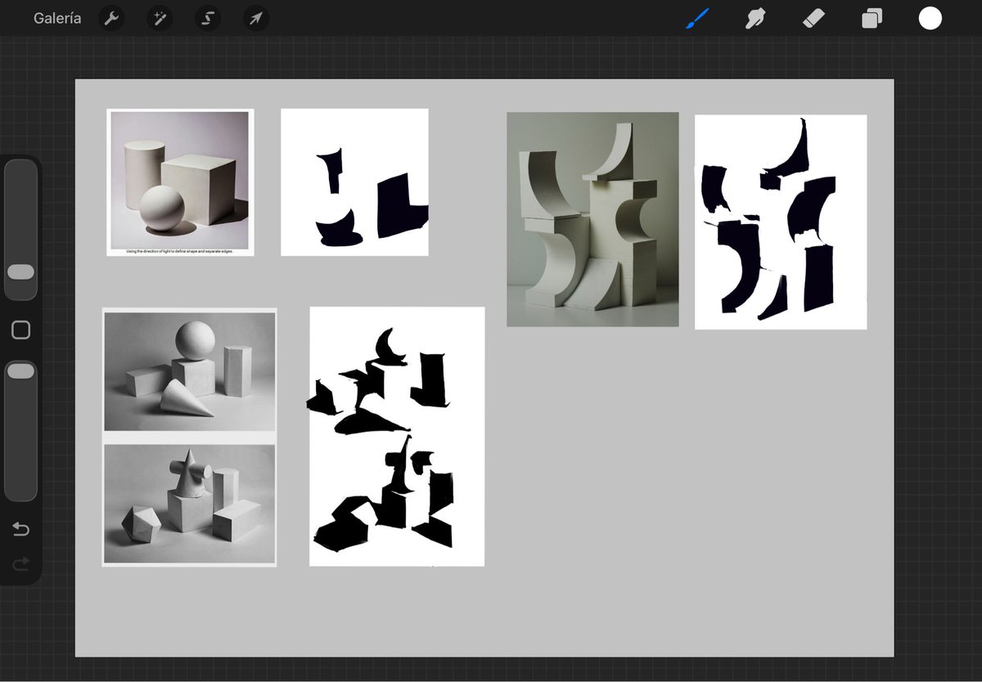Activate the Transform arrow tool
This screenshot has width=982, height=682.
coord(256,18)
